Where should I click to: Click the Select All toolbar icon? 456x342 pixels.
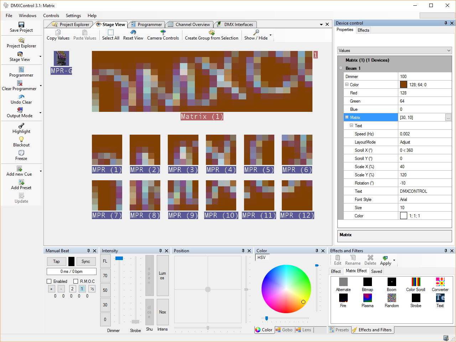[x=111, y=32]
